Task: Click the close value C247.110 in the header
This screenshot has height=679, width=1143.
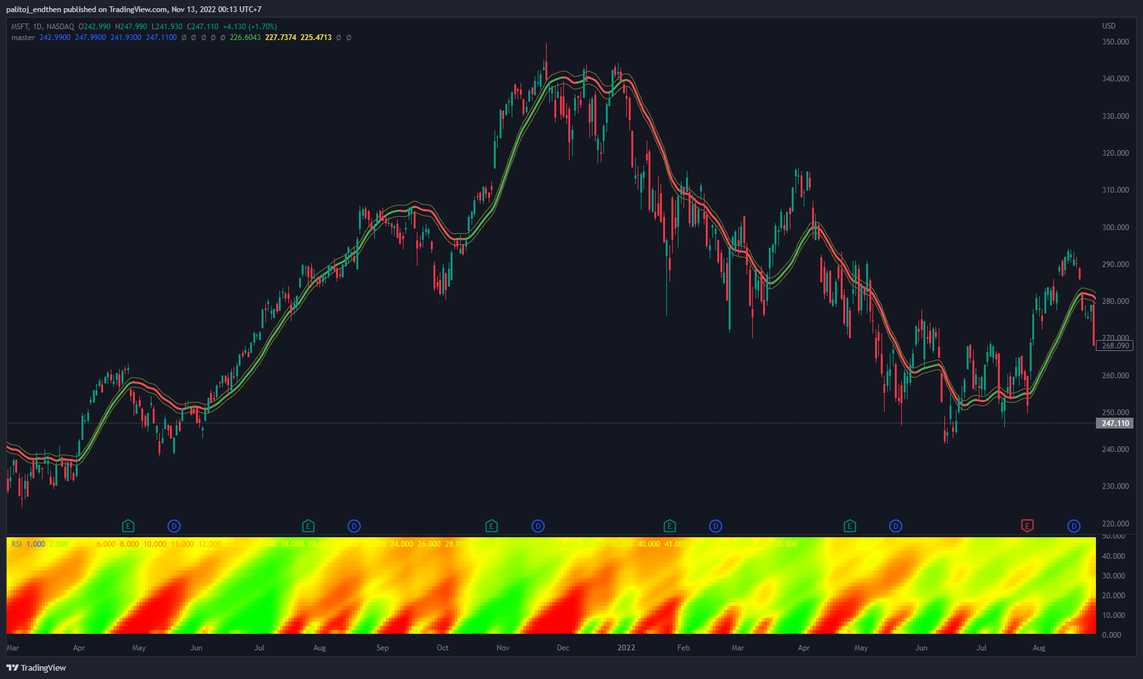Action: pos(202,27)
